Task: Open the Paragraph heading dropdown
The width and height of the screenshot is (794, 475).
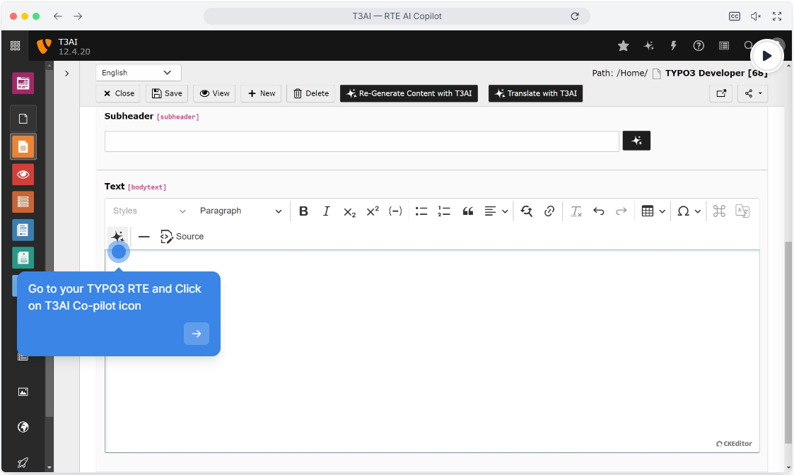Action: point(240,211)
